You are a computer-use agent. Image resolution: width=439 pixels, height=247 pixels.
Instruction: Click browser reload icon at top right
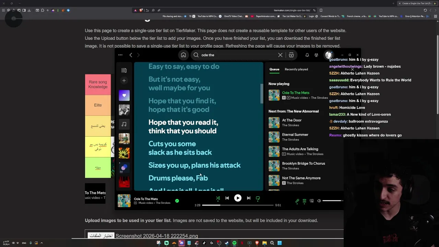425,10
